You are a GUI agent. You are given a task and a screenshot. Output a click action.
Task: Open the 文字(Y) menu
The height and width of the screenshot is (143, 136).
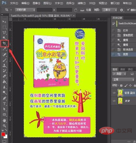pos(59,3)
